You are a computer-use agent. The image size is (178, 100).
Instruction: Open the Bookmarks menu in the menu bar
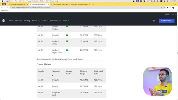[35, 1]
